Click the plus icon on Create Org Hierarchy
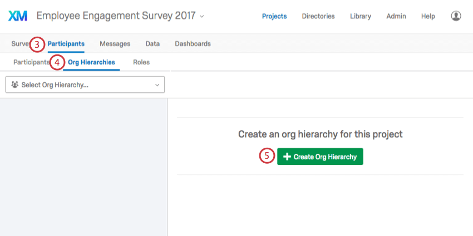Screen dimensions: 473x236 pyautogui.click(x=287, y=157)
